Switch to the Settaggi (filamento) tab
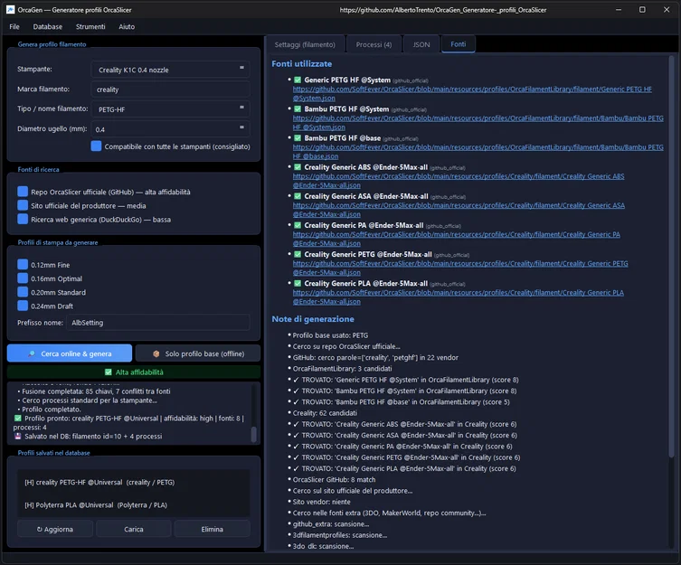The width and height of the screenshot is (681, 565). click(x=305, y=44)
